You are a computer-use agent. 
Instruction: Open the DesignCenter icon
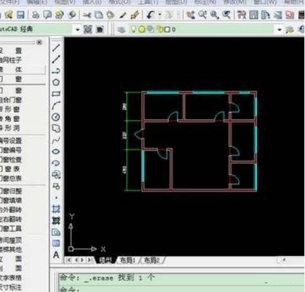[254, 15]
